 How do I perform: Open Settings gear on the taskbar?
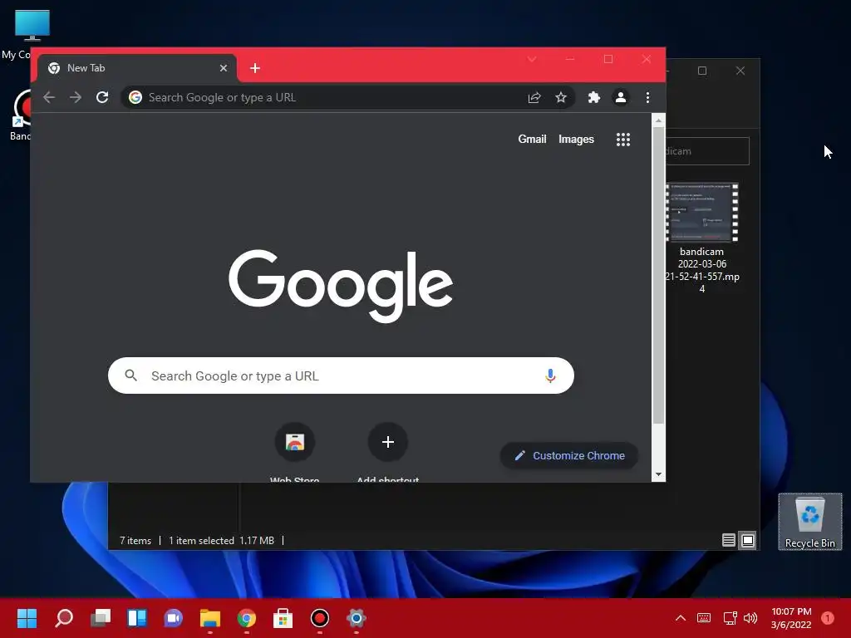[x=356, y=618]
